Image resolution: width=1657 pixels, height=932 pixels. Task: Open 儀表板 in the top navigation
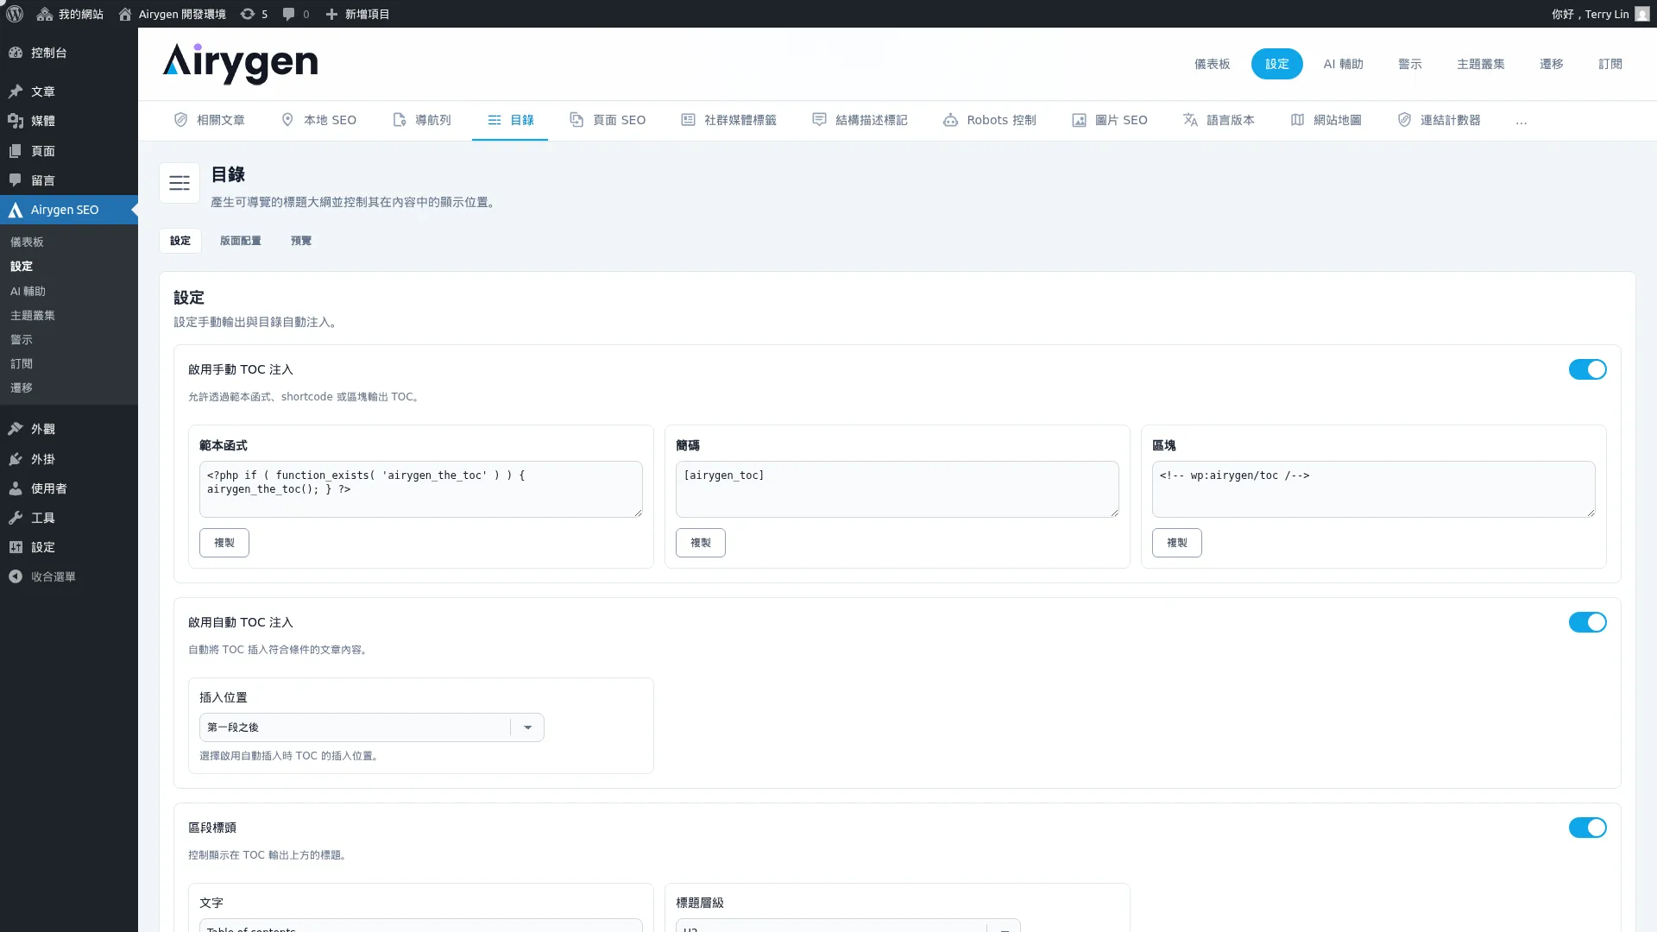(x=1212, y=64)
